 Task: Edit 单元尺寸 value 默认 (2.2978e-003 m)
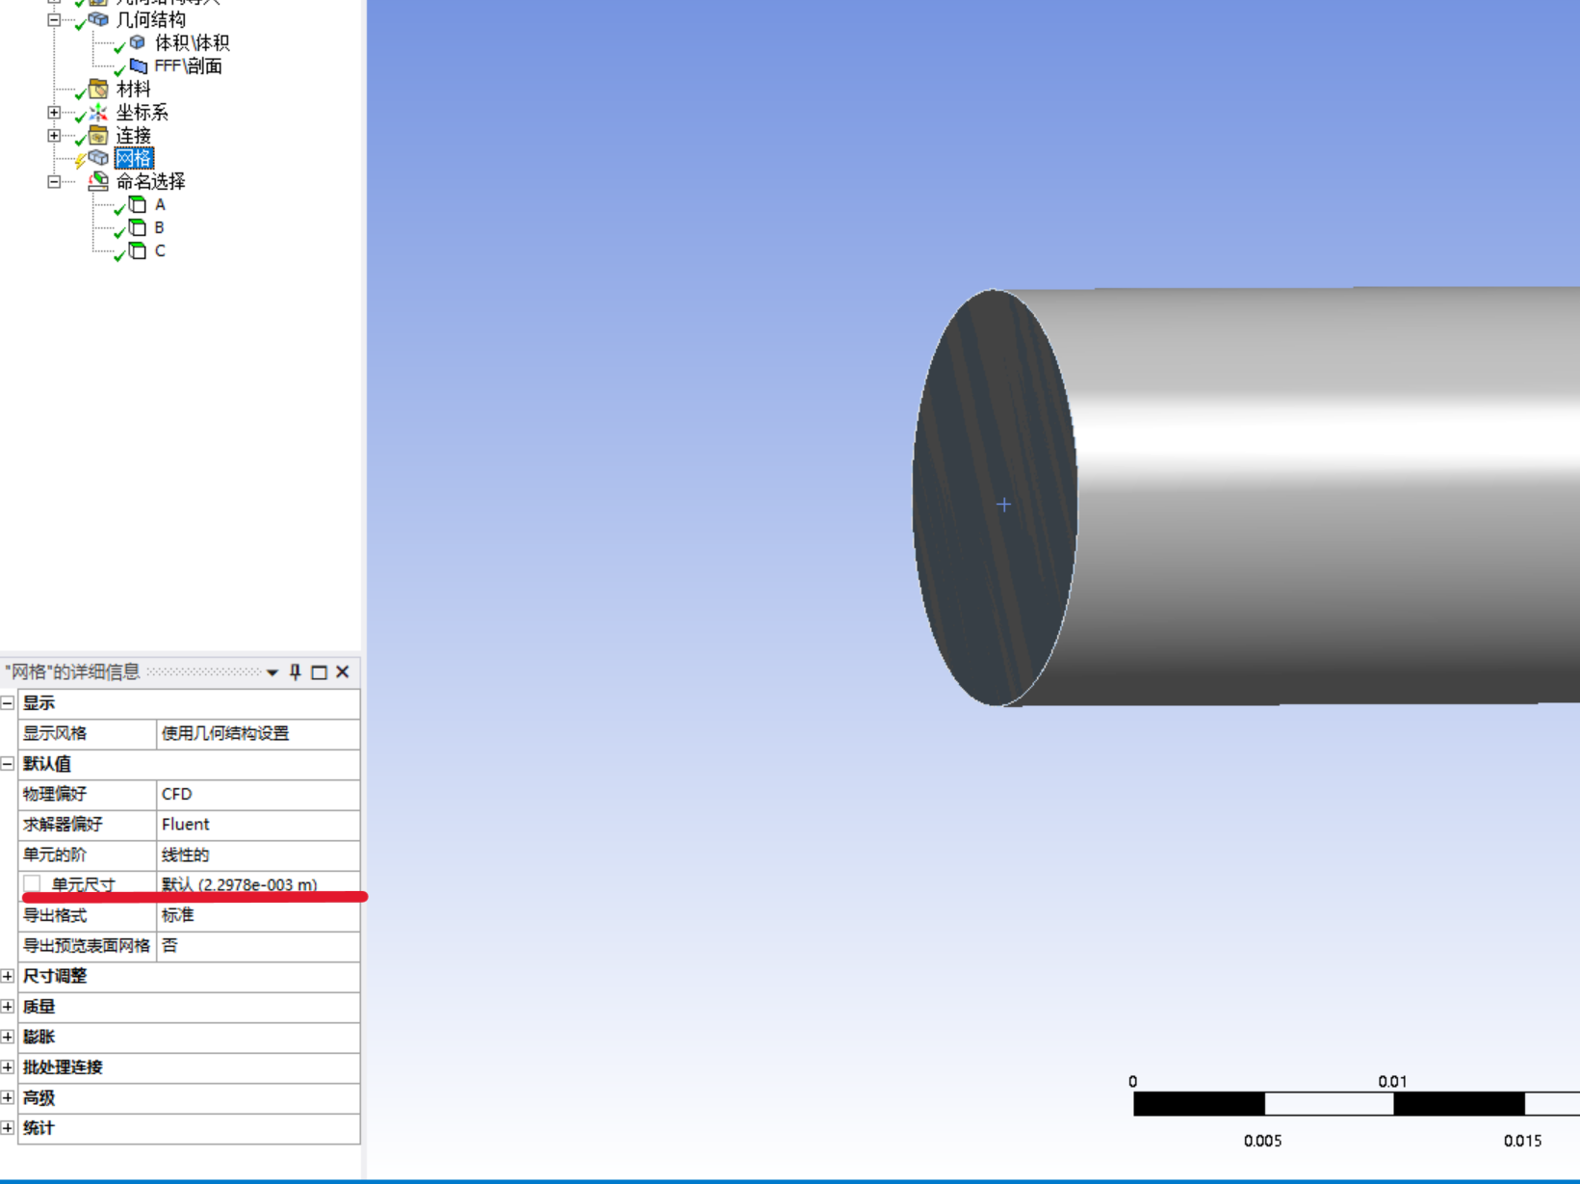pos(258,884)
